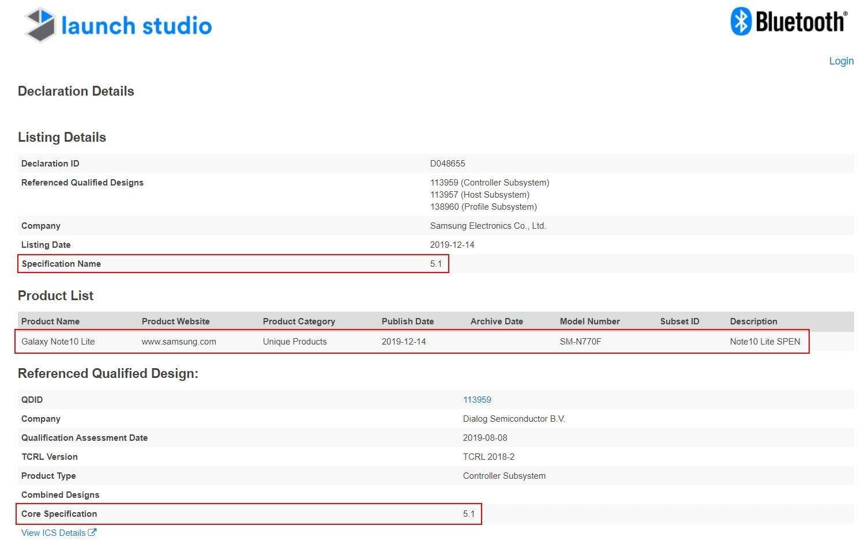Click the launch studio title text
This screenshot has height=541, width=868.
136,26
